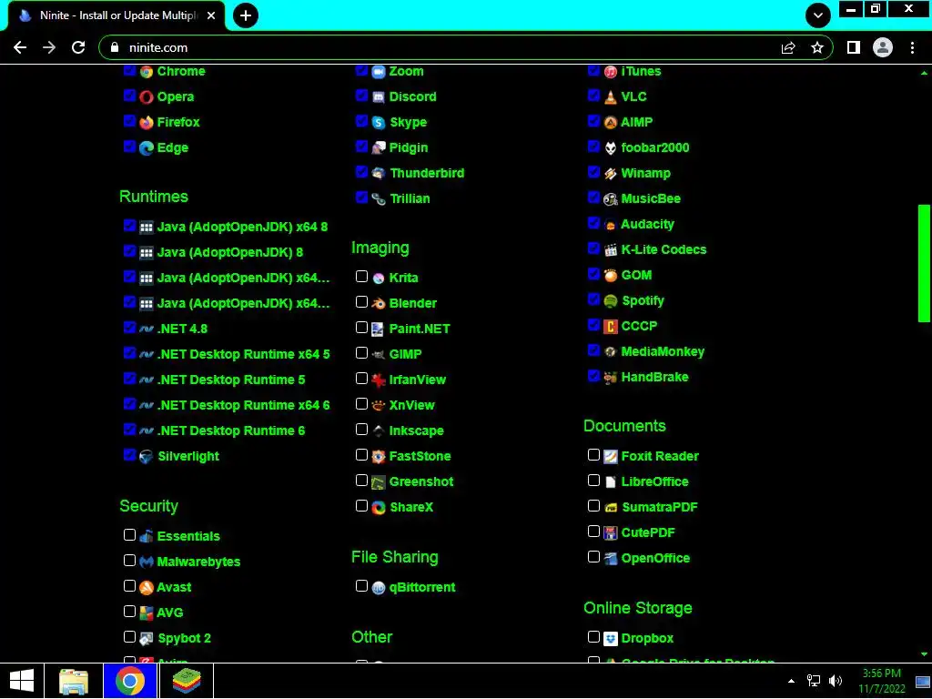Click the Blender icon
The width and height of the screenshot is (932, 699).
[379, 304]
